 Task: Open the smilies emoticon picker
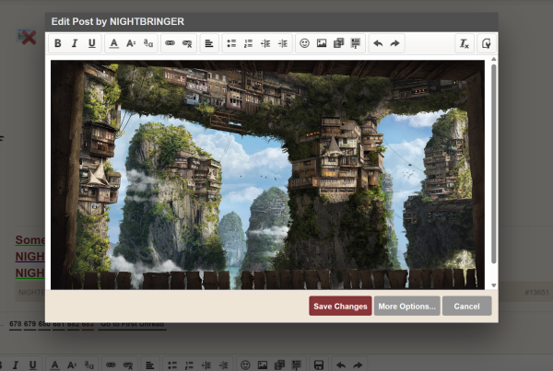click(x=305, y=43)
